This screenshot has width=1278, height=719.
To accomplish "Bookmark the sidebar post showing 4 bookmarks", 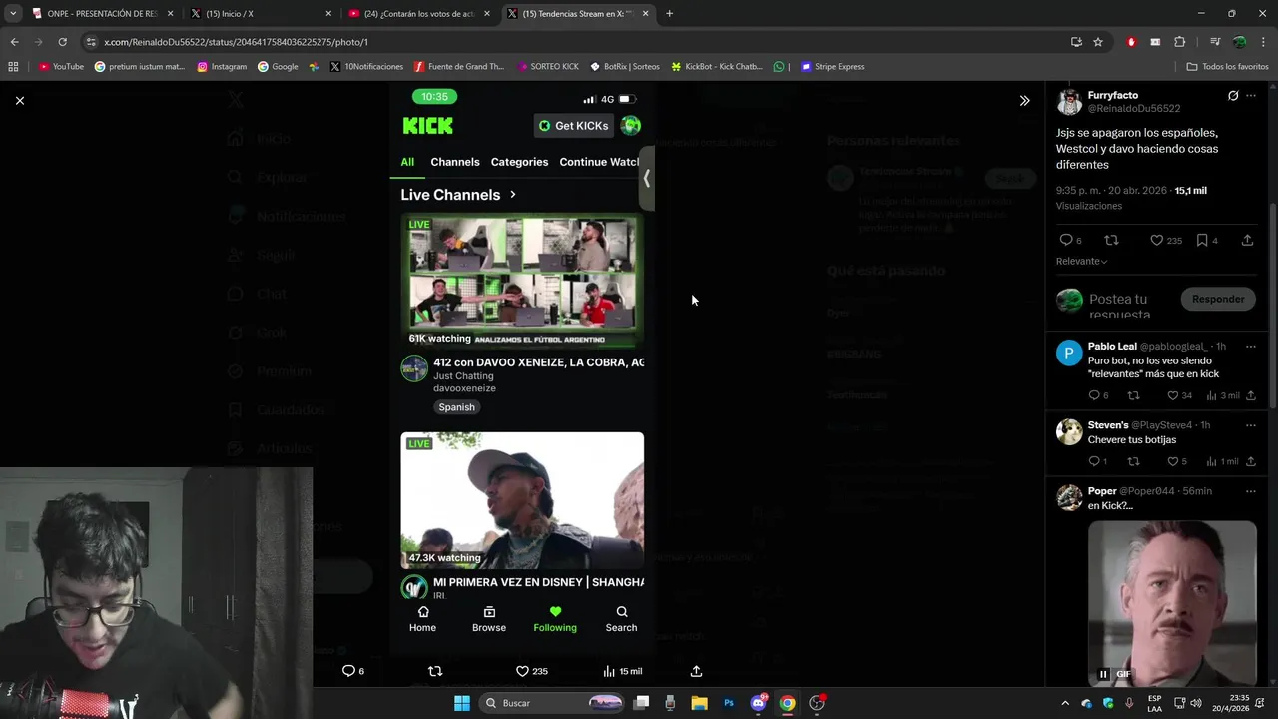I will pyautogui.click(x=1207, y=240).
